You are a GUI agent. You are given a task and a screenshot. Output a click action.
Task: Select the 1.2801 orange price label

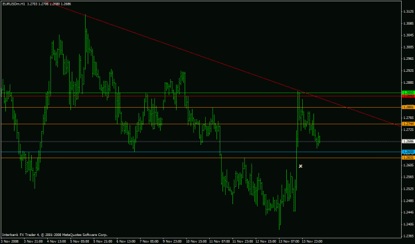click(x=408, y=107)
